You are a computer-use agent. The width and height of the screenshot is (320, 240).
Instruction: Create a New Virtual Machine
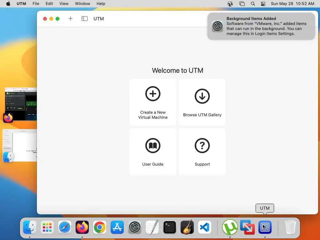[152, 102]
